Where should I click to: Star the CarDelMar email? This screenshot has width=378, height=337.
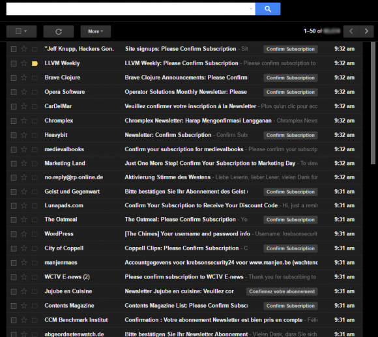(24, 106)
